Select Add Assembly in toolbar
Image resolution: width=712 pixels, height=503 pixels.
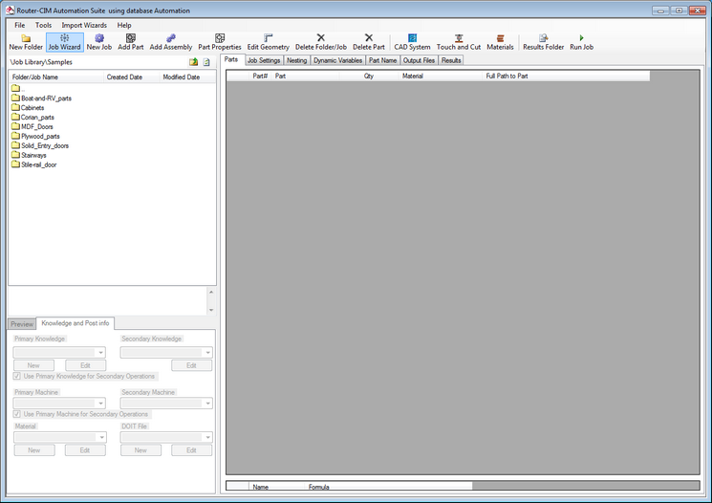[x=171, y=42]
